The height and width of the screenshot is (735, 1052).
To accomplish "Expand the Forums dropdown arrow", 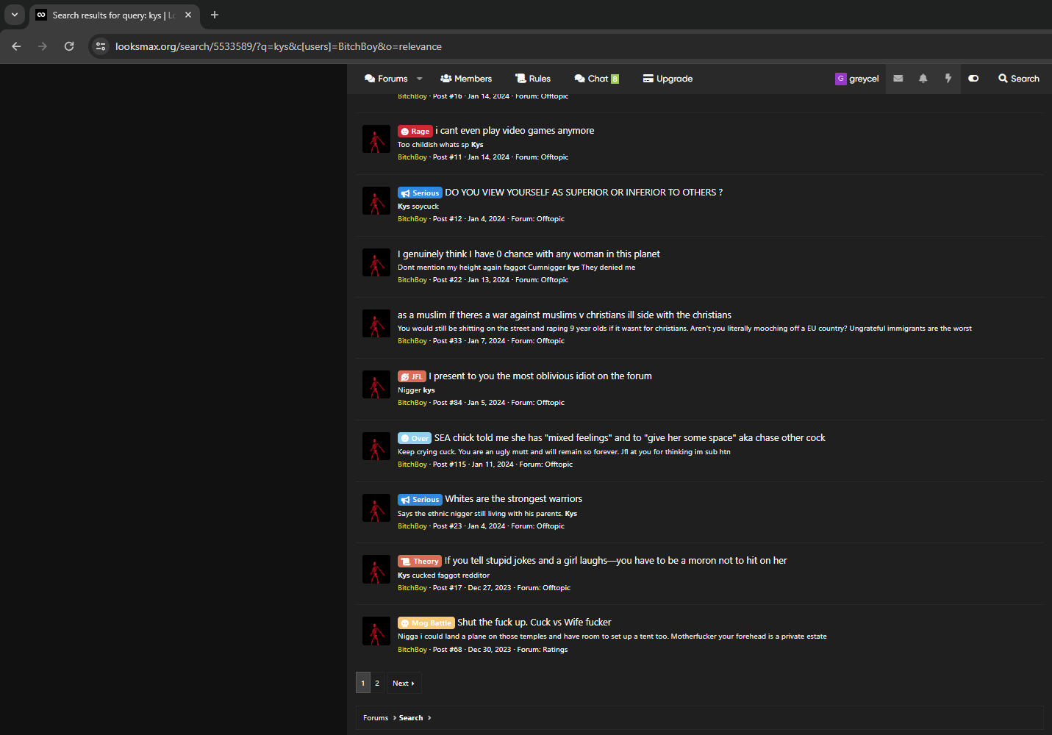I will [x=420, y=79].
